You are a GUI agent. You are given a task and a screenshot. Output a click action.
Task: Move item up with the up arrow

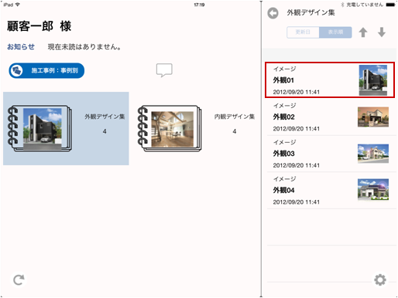point(363,32)
